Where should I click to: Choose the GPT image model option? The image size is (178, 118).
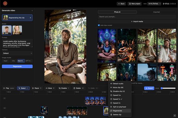29,61
